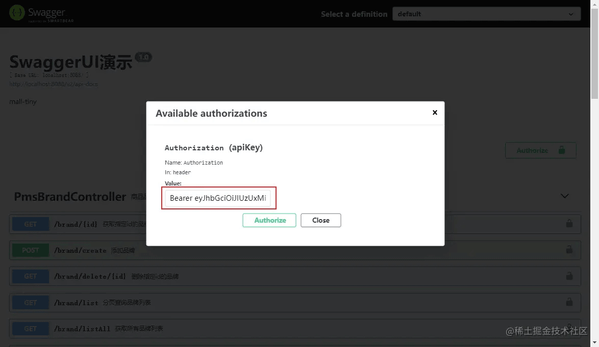The height and width of the screenshot is (347, 599).
Task: Click the mall-tiny description text
Action: pyautogui.click(x=23, y=102)
